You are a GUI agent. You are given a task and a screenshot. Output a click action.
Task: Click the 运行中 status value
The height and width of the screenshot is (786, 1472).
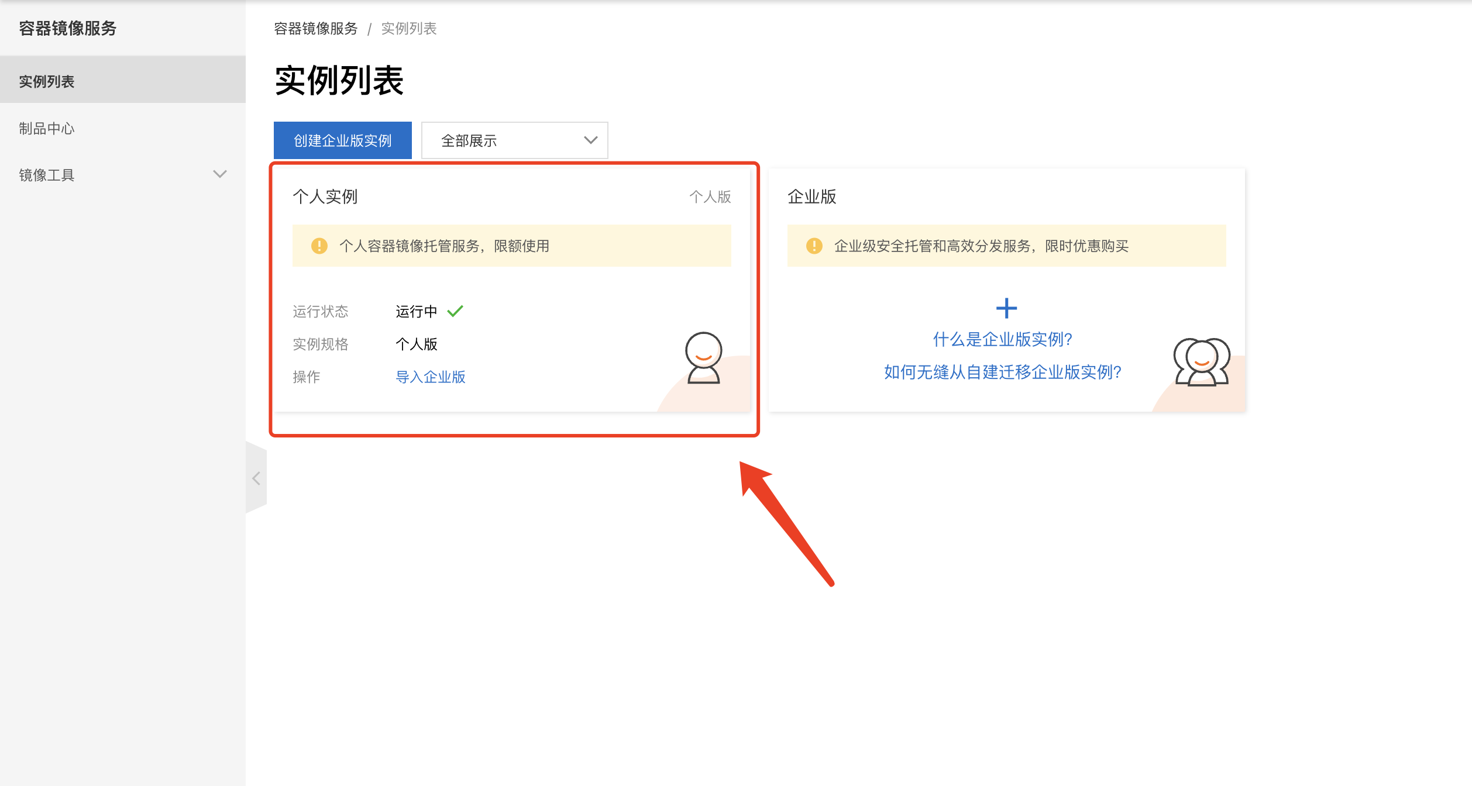[x=417, y=312]
